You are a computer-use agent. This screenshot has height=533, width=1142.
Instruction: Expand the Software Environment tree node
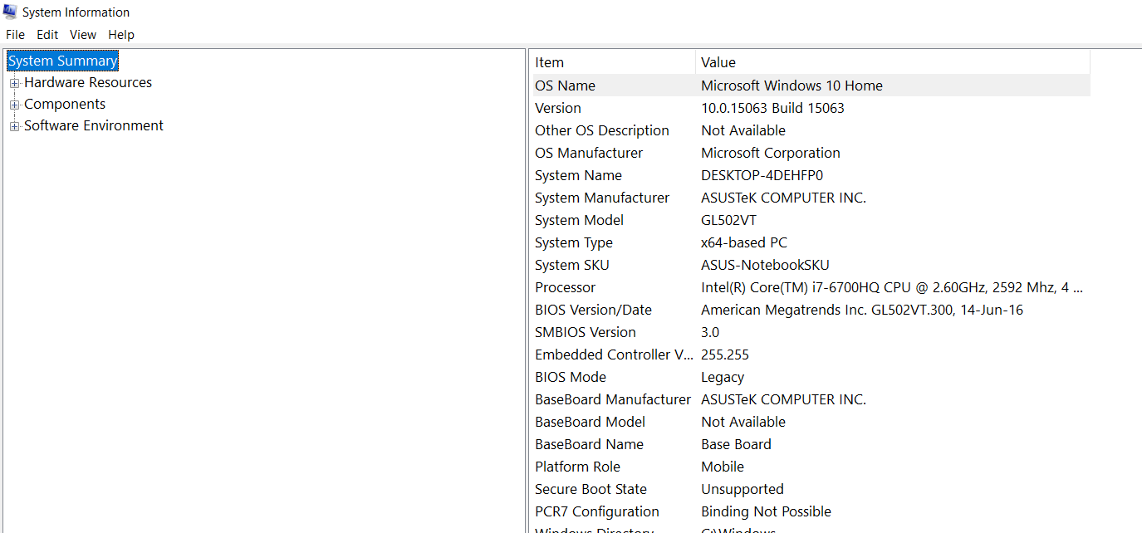pyautogui.click(x=14, y=126)
